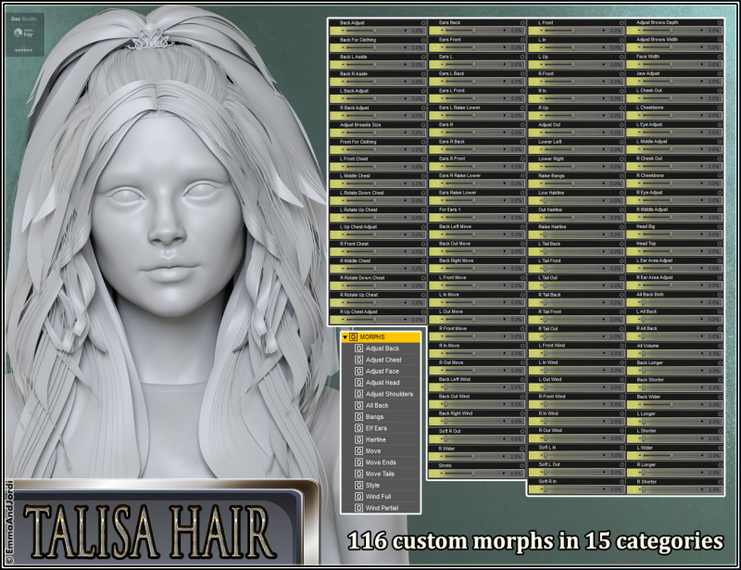This screenshot has height=570, width=741.
Task: Open settings gear for Low Hairline morph
Action: pyautogui.click(x=622, y=193)
